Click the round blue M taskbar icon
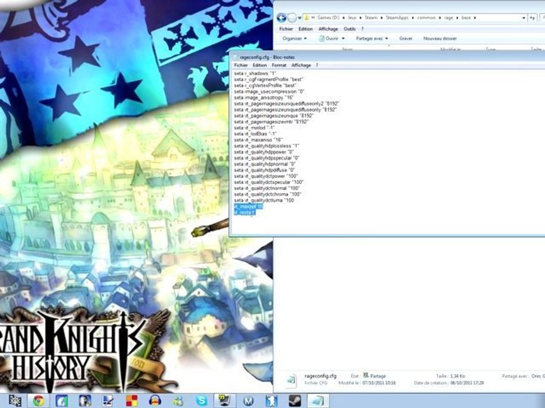Image resolution: width=545 pixels, height=408 pixels. (x=248, y=401)
